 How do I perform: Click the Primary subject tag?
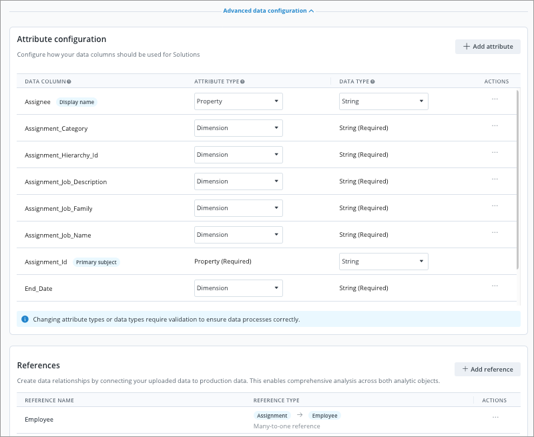(x=96, y=262)
